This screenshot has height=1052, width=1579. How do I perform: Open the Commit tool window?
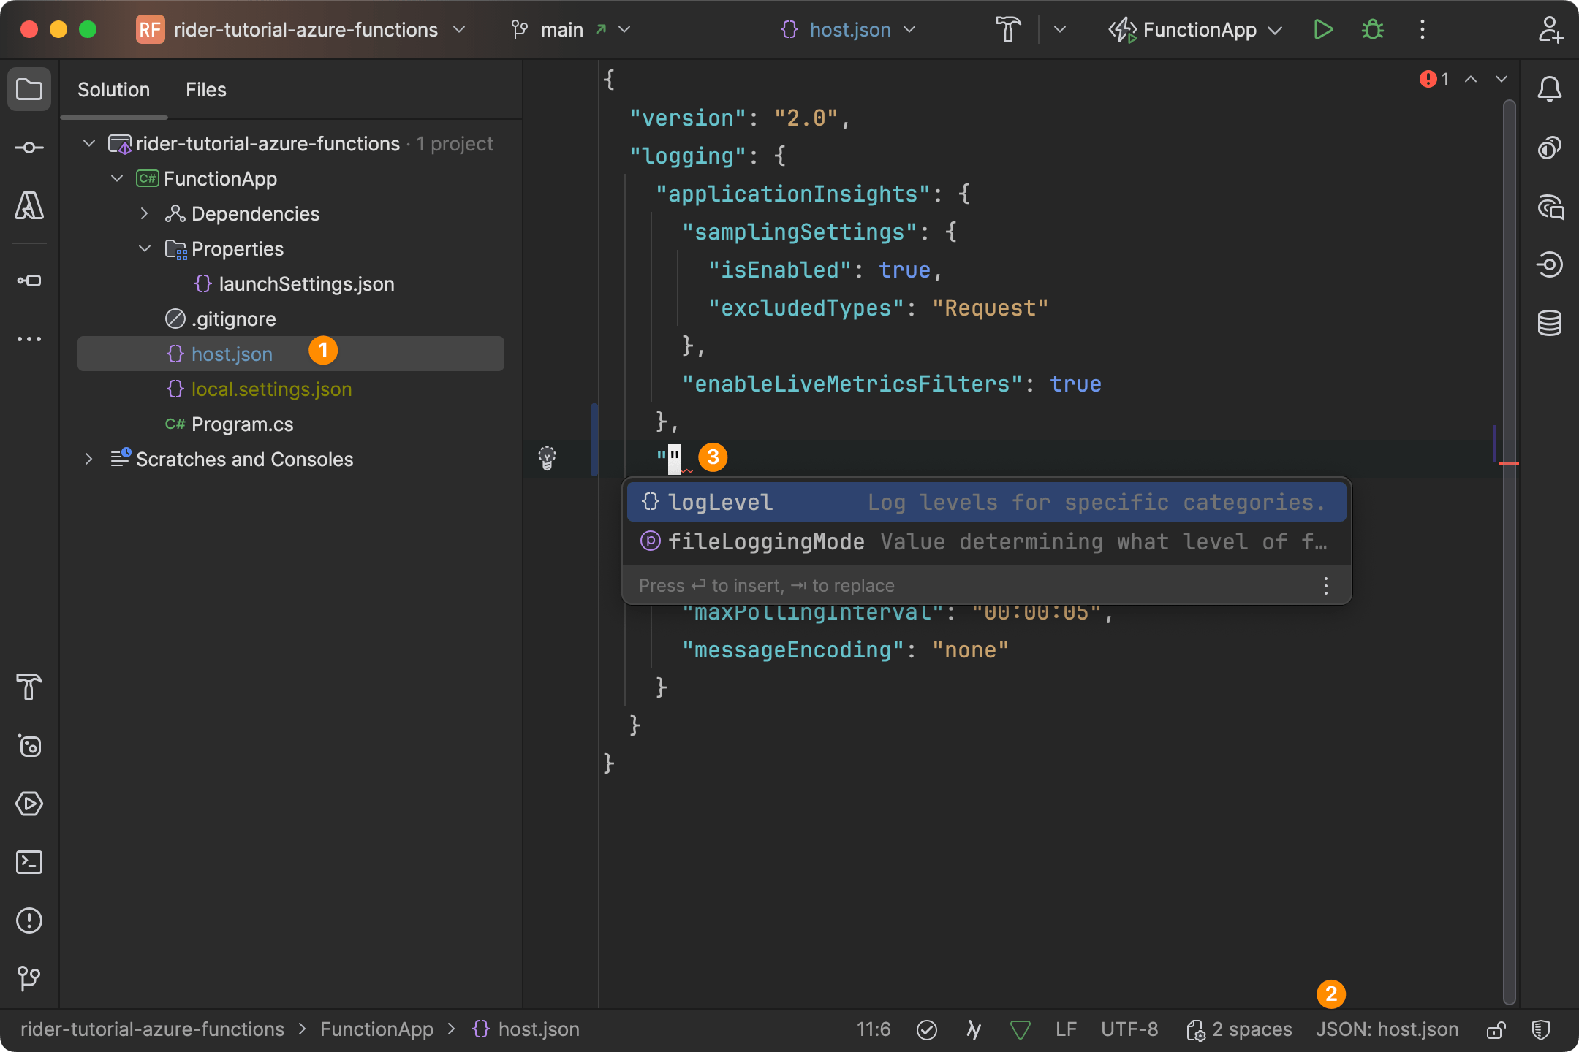pyautogui.click(x=29, y=147)
